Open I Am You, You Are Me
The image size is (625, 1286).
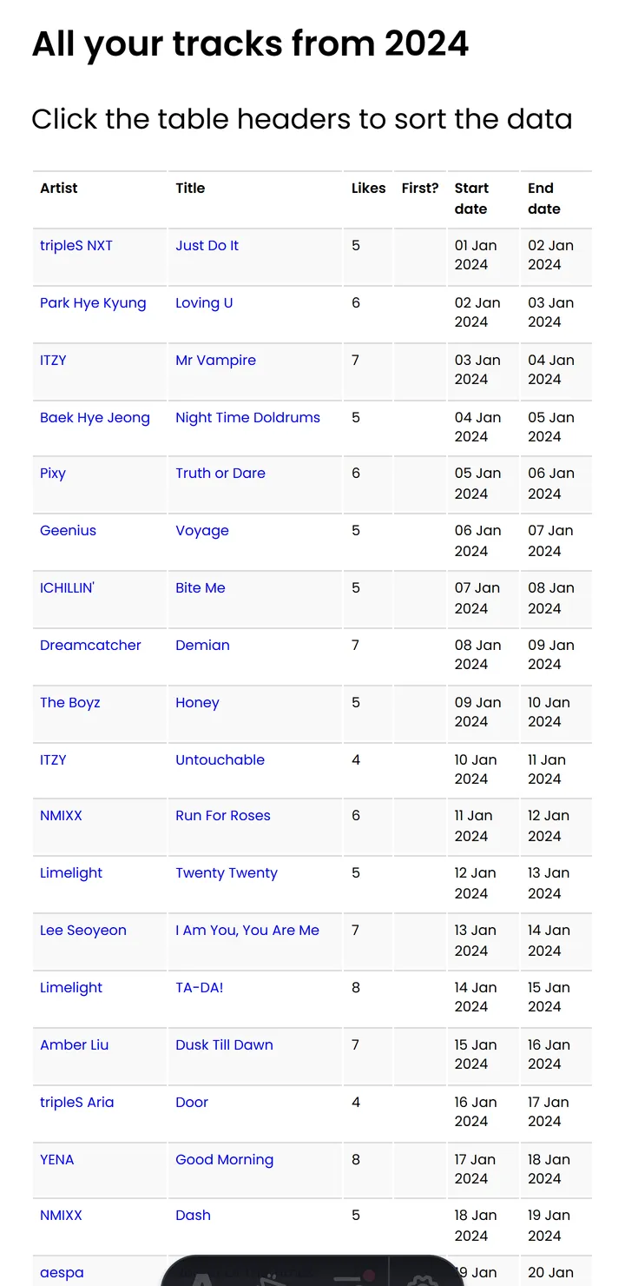(x=247, y=930)
